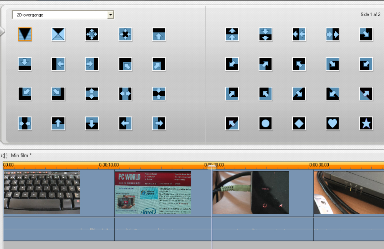The width and height of the screenshot is (384, 249).
Task: Pick the four outward arrows on black transition
Action: tap(92, 35)
